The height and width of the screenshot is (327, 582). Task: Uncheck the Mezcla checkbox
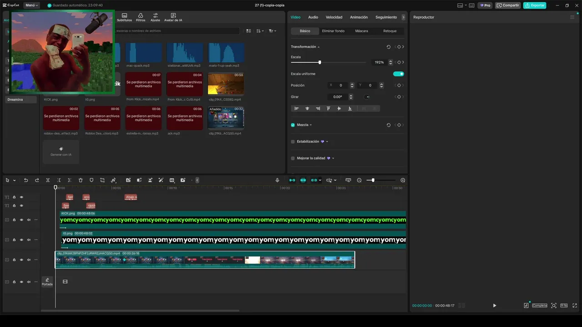(293, 125)
